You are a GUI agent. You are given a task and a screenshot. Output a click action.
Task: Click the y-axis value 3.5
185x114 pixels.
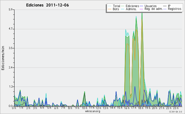pyautogui.click(x=10, y=48)
